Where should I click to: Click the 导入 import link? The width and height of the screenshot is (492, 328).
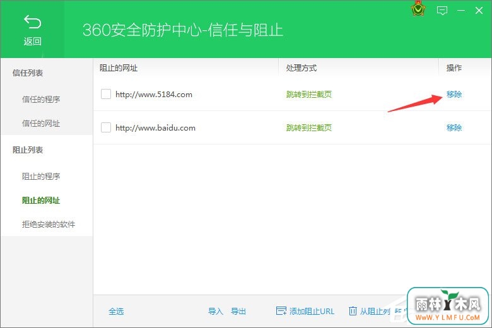216,312
